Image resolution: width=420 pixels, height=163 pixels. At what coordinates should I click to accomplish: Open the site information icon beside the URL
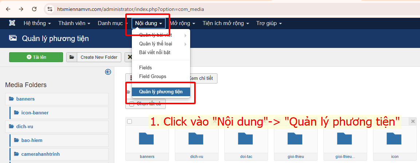pos(50,9)
